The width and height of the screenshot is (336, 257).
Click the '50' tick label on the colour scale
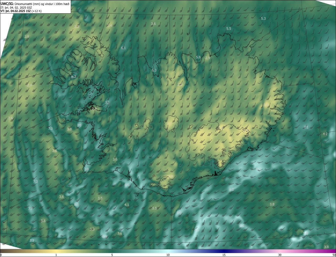334,255
